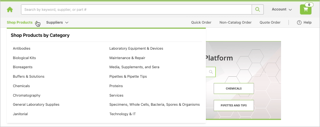
Task: Open Pipettes & Pipette Tips category
Action: pos(128,77)
